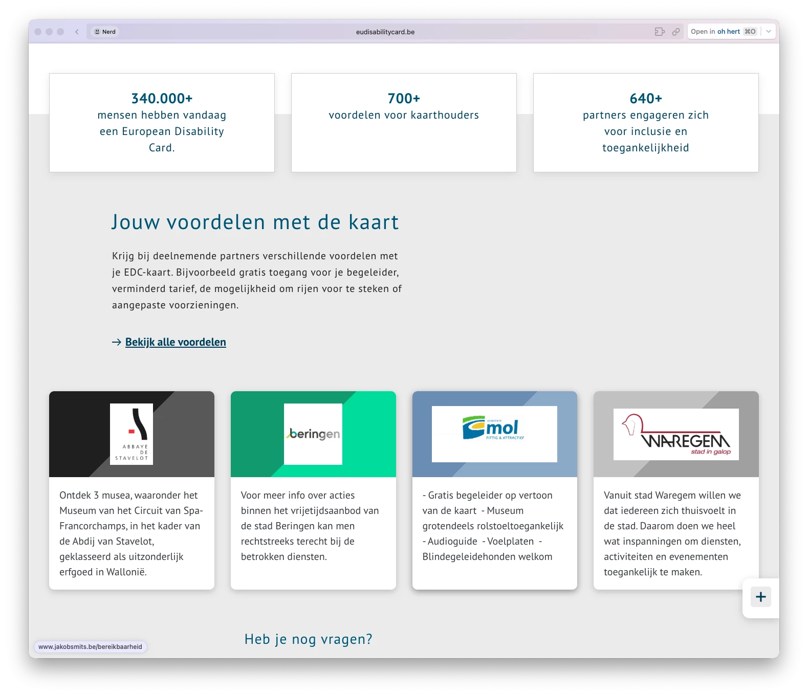Open the Mol card with Gratis begeleider text
The image size is (808, 696).
[494, 526]
